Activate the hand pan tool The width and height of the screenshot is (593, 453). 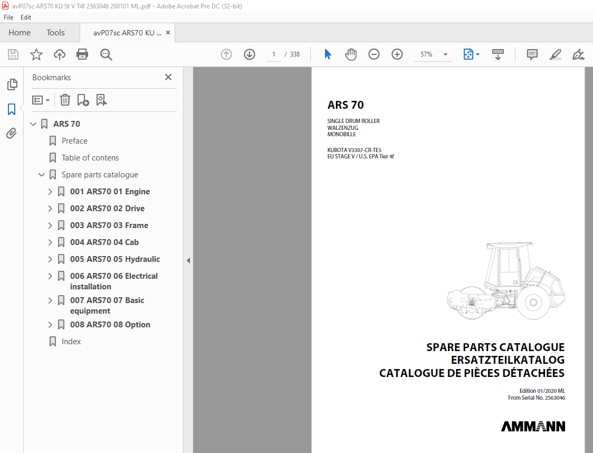point(351,54)
